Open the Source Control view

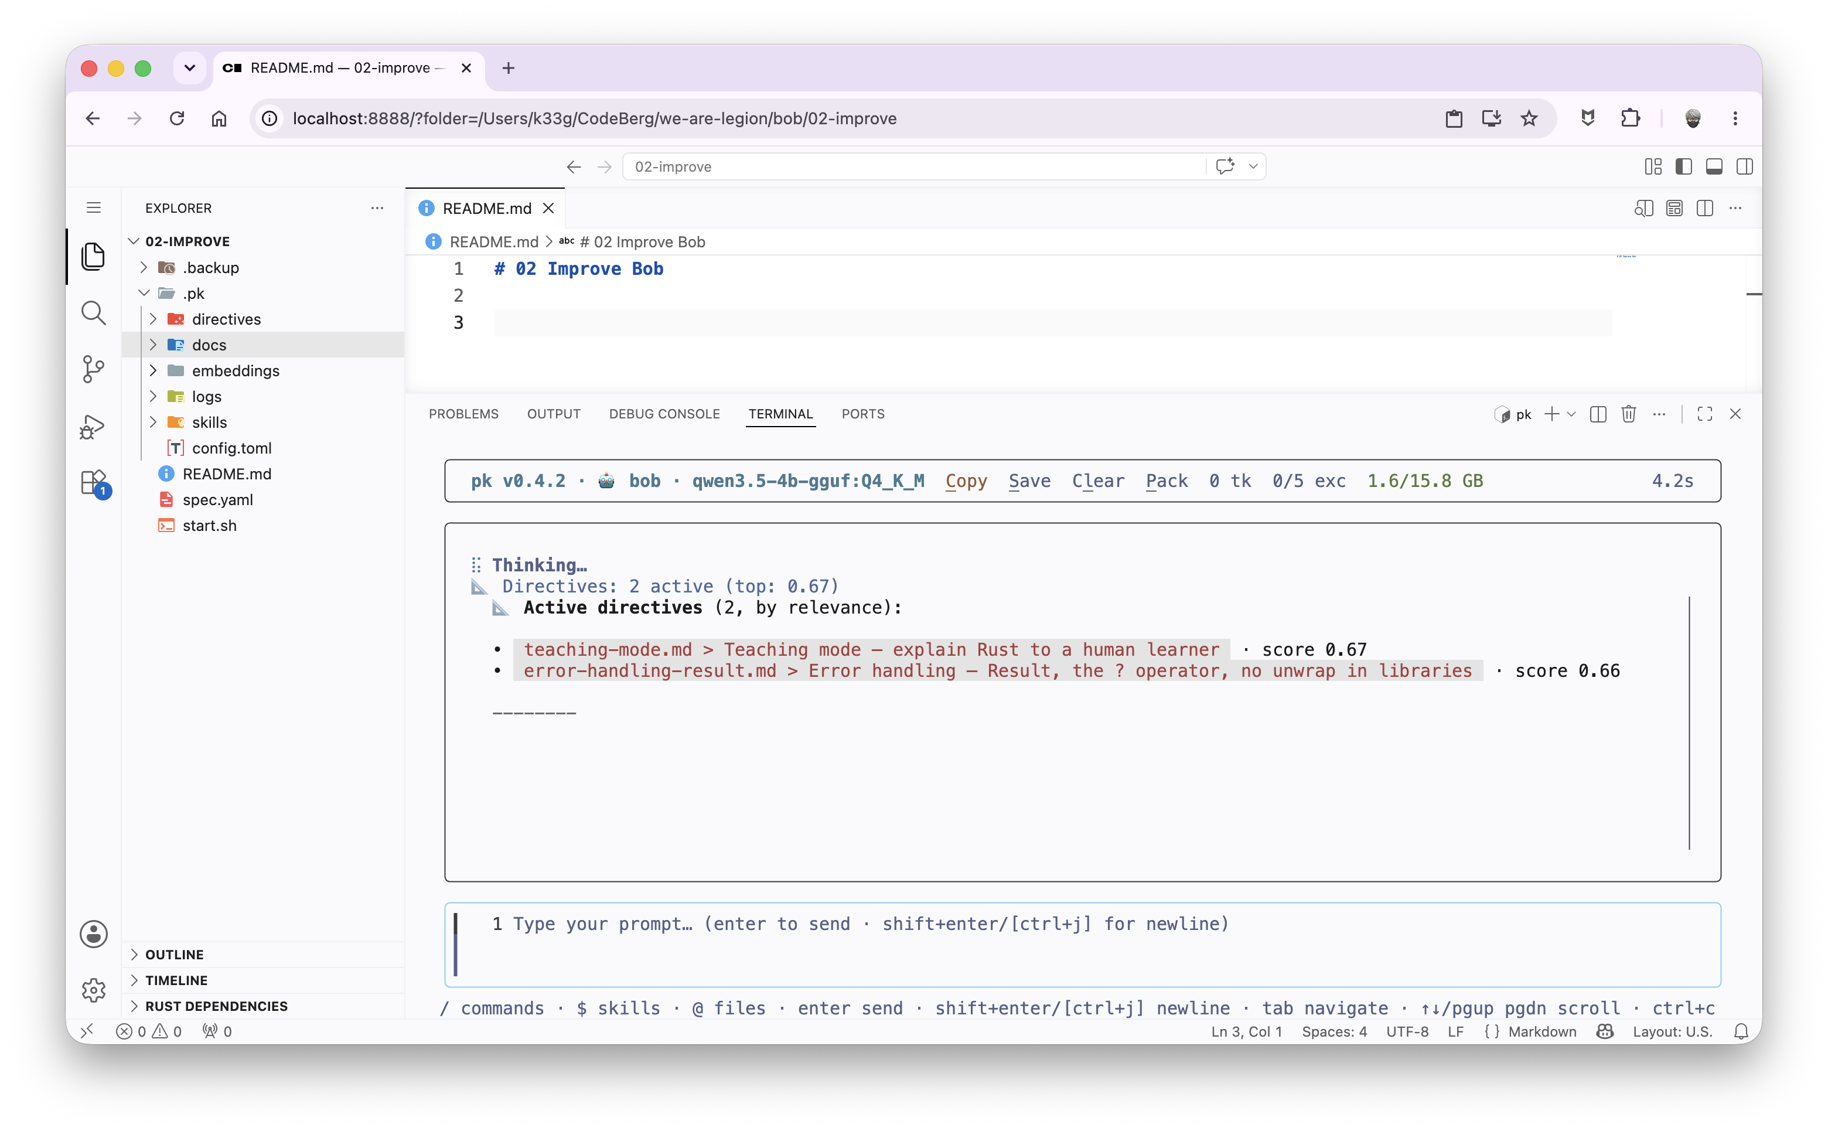tap(93, 369)
